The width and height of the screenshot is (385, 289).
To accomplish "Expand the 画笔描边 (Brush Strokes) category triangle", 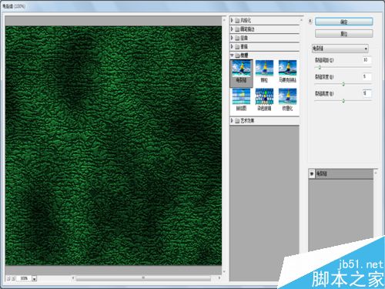I will 232,29.
